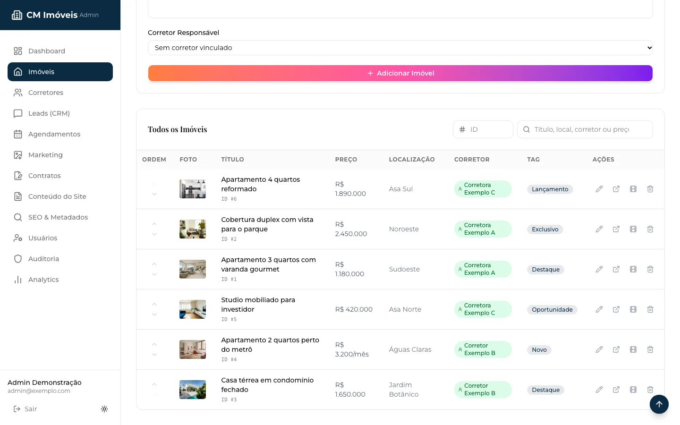Move Apartamento 3 quartos listing down

[154, 274]
